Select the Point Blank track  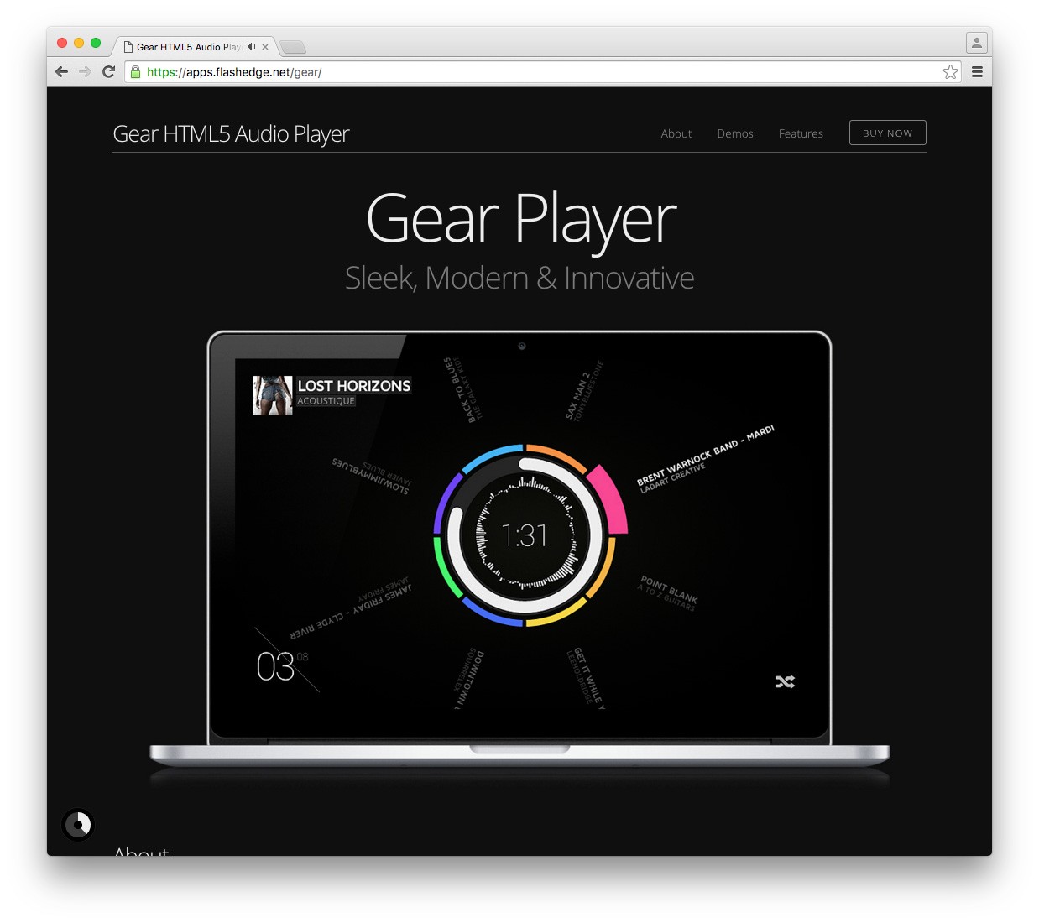click(667, 593)
